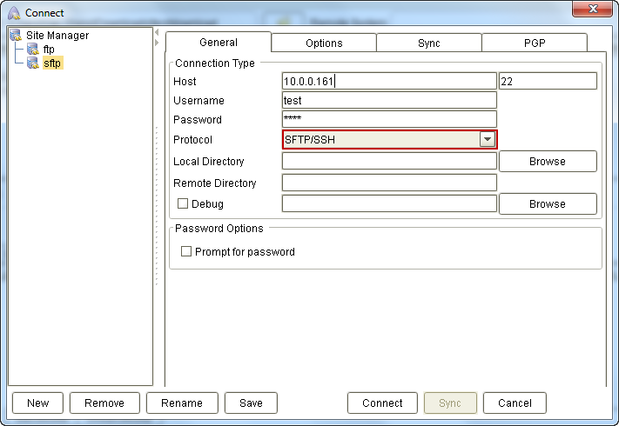Click the New site button
The image size is (619, 426).
pos(38,403)
